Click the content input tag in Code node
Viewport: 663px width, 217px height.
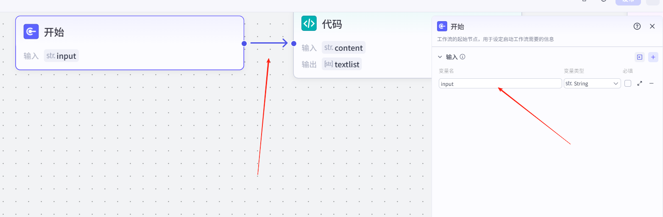pyautogui.click(x=343, y=48)
